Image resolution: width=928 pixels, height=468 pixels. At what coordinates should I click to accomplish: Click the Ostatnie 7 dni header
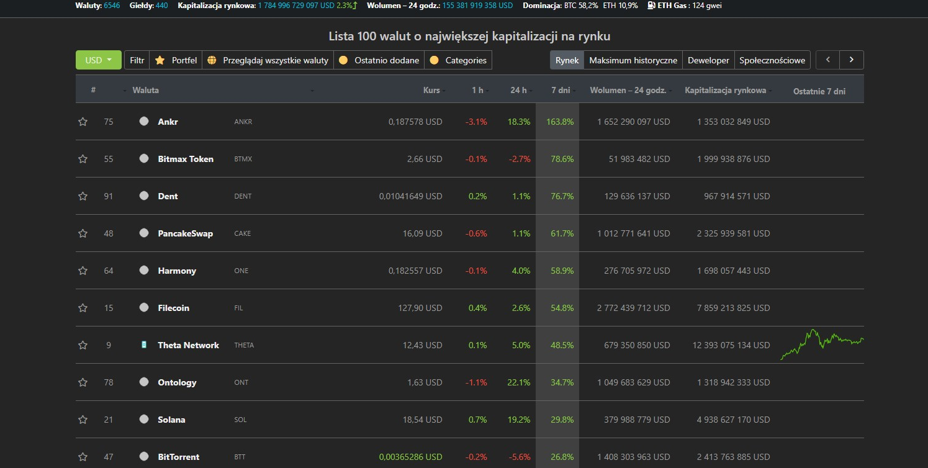click(x=819, y=91)
